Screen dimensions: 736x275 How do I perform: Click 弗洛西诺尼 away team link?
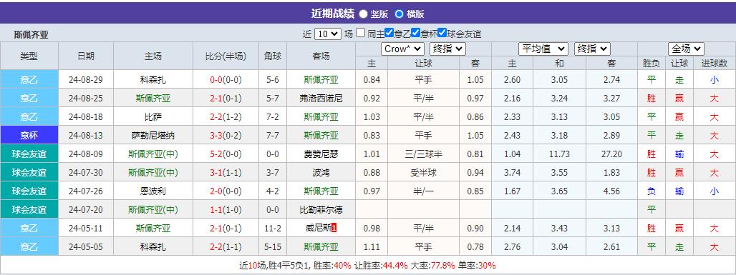pyautogui.click(x=321, y=99)
